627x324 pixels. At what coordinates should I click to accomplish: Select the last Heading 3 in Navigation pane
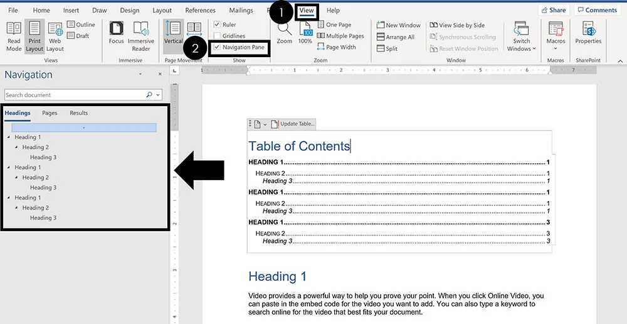43,218
